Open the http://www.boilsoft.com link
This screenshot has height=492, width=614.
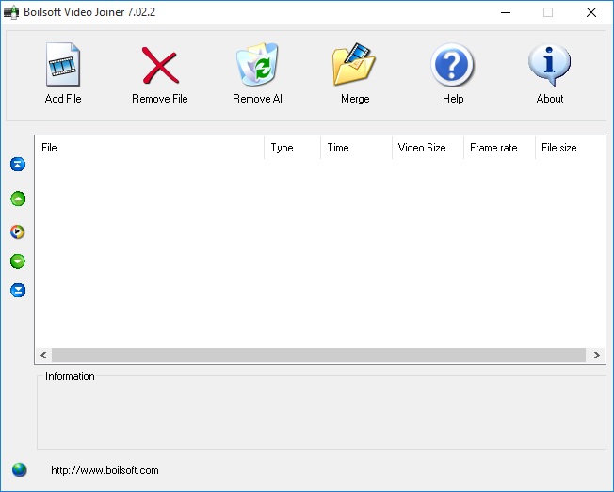[105, 470]
